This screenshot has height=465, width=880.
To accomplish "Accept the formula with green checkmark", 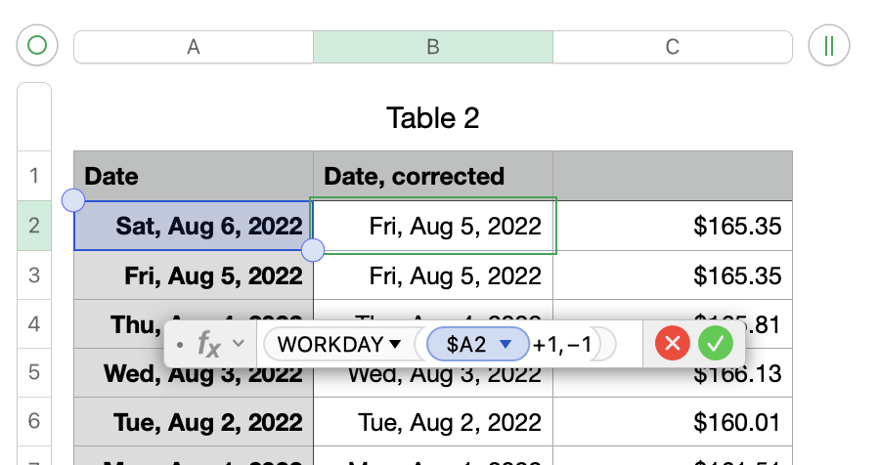I will (716, 343).
